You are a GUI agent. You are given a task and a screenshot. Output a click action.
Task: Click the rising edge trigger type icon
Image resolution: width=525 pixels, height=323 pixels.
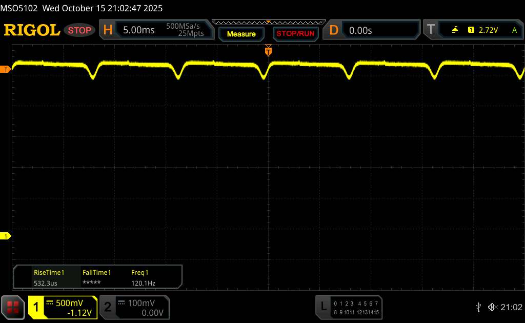click(x=455, y=30)
